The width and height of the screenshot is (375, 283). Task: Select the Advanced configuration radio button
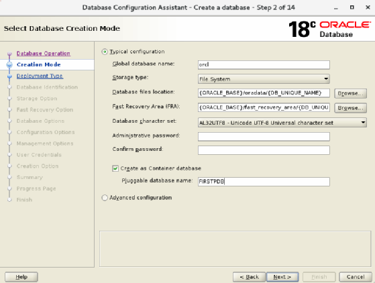tap(105, 198)
